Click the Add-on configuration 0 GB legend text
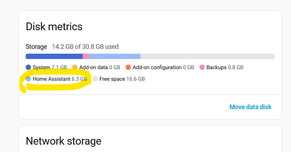 click(x=163, y=67)
